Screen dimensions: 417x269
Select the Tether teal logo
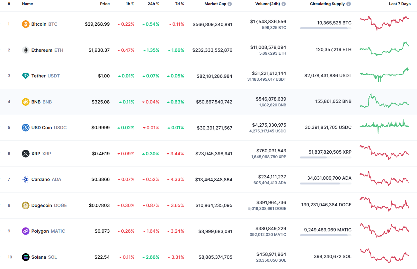tap(25, 76)
